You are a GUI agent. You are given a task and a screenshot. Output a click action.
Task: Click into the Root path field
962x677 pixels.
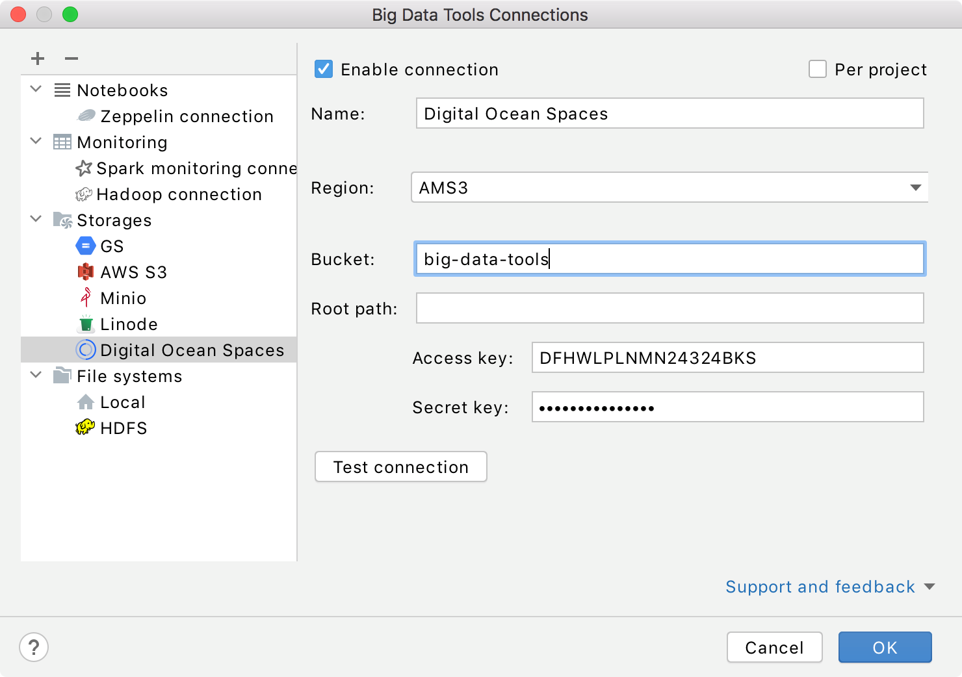[x=669, y=308]
